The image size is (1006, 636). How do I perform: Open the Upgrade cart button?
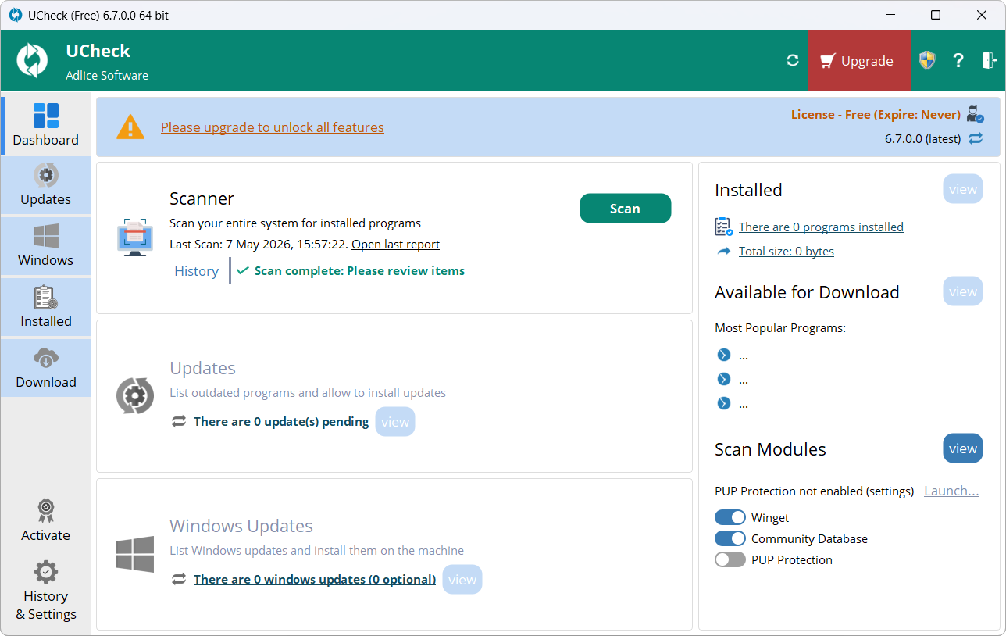(860, 61)
